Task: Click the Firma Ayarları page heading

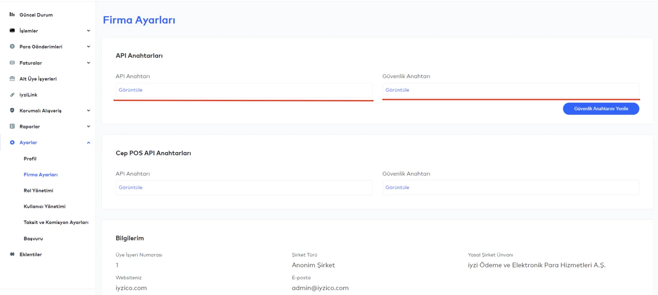Action: 139,20
